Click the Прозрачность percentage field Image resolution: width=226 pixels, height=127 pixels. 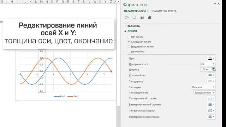206,64
